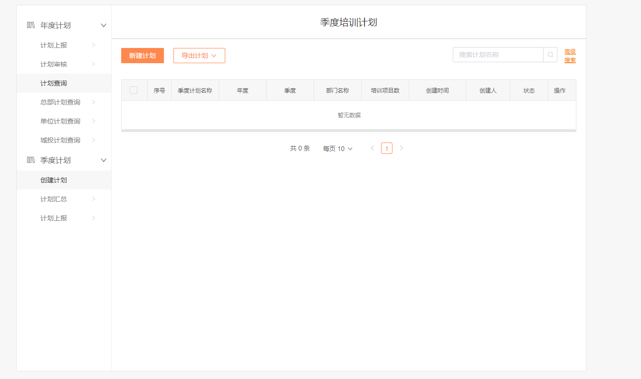Open 计划上报 under 年度计划

pyautogui.click(x=64, y=45)
